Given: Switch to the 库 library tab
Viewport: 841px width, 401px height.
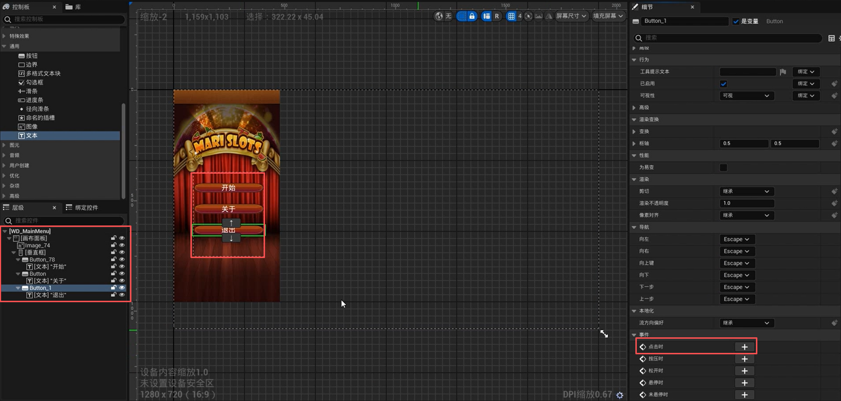Looking at the screenshot, I should click(x=73, y=7).
